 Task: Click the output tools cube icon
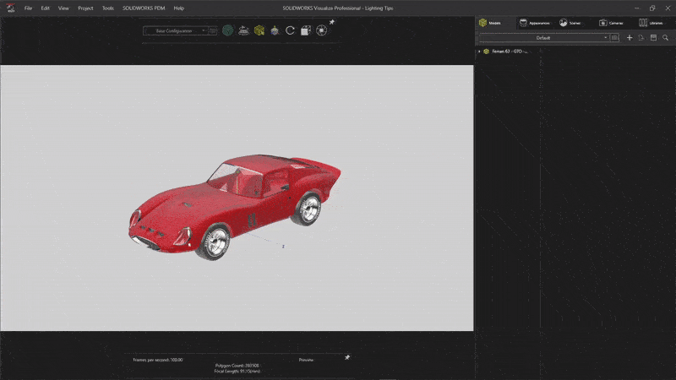point(306,30)
